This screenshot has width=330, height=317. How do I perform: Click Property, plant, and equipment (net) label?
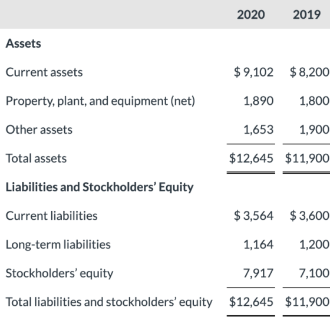tap(100, 101)
